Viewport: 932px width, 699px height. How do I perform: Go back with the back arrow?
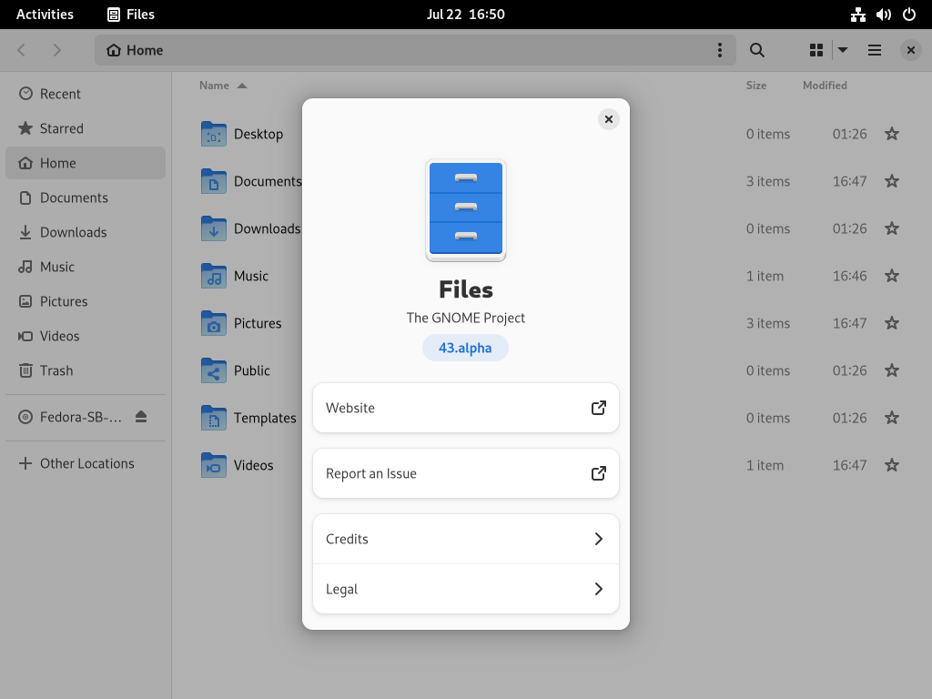click(22, 50)
